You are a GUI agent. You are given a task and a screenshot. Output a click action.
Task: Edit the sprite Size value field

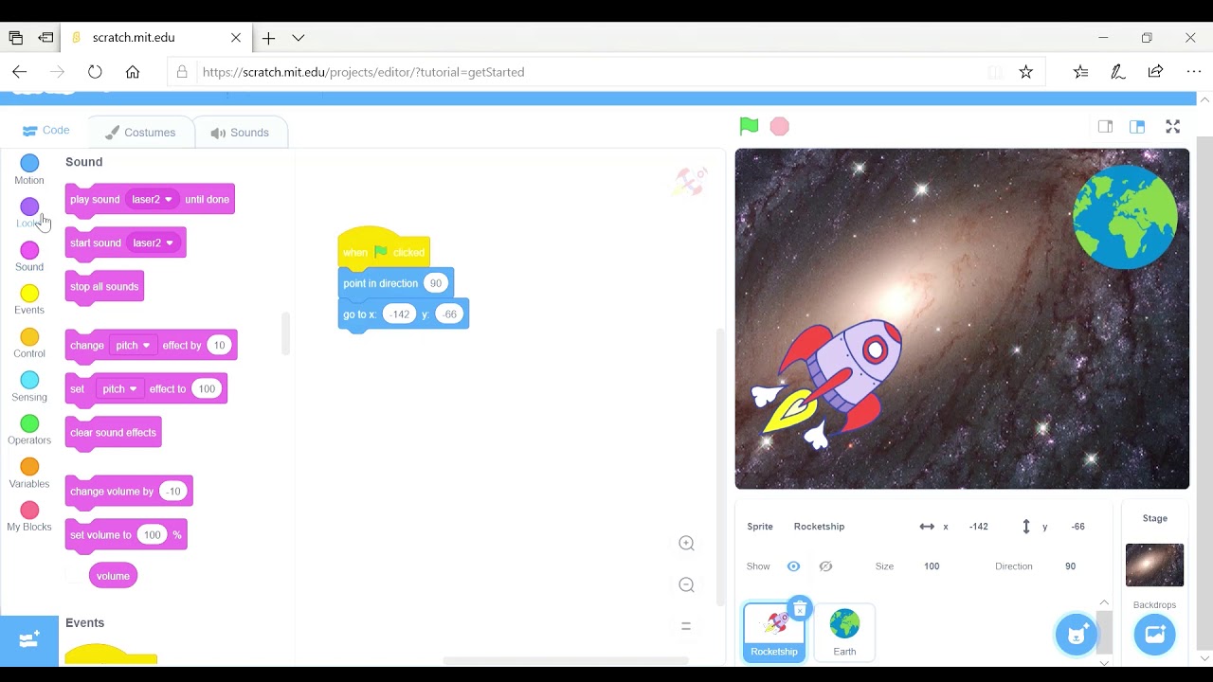(932, 566)
